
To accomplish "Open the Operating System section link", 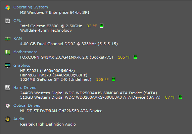I will tap(31, 7).
